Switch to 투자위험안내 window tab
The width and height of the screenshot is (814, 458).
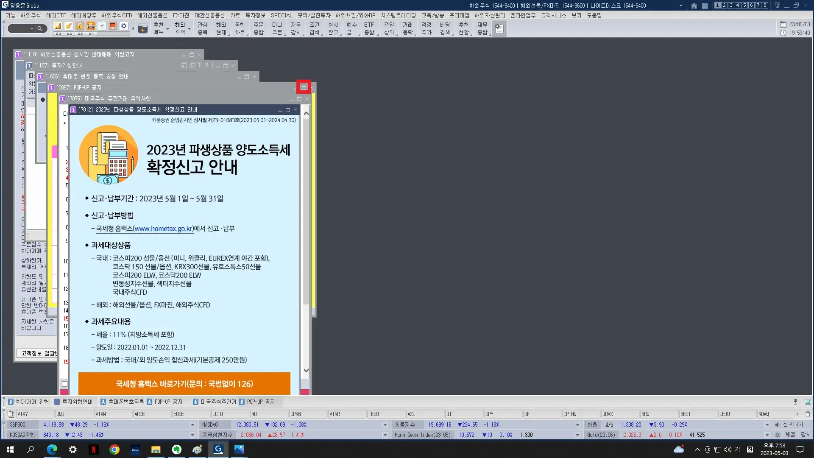73,402
